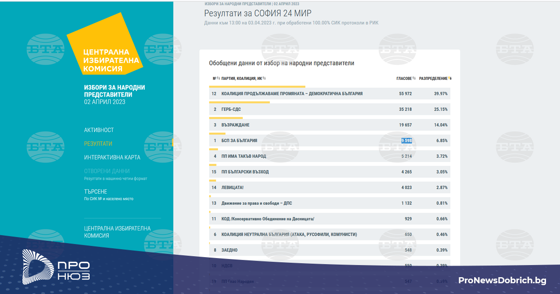
Task: Click the ProNewsDobrich.bg link
Action: pos(502,280)
